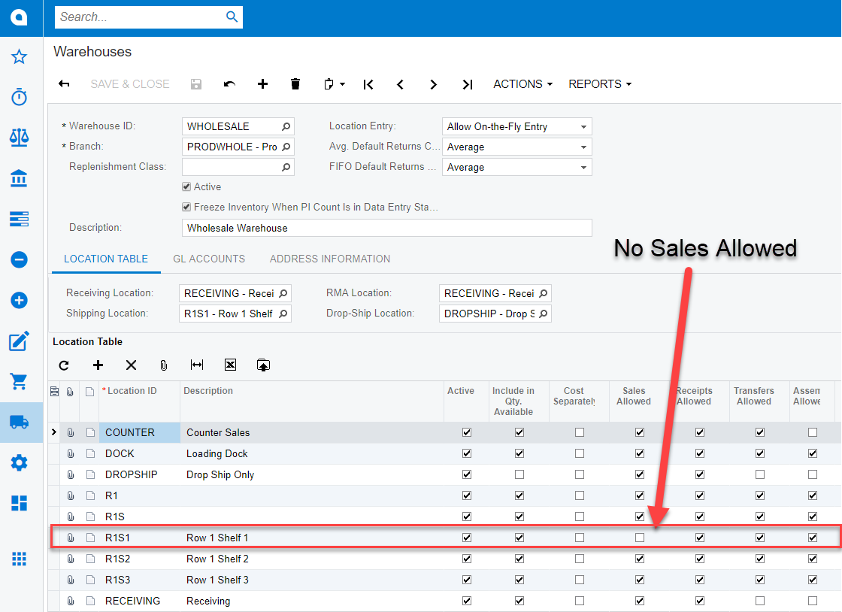Go to last record in toolbar

click(467, 84)
